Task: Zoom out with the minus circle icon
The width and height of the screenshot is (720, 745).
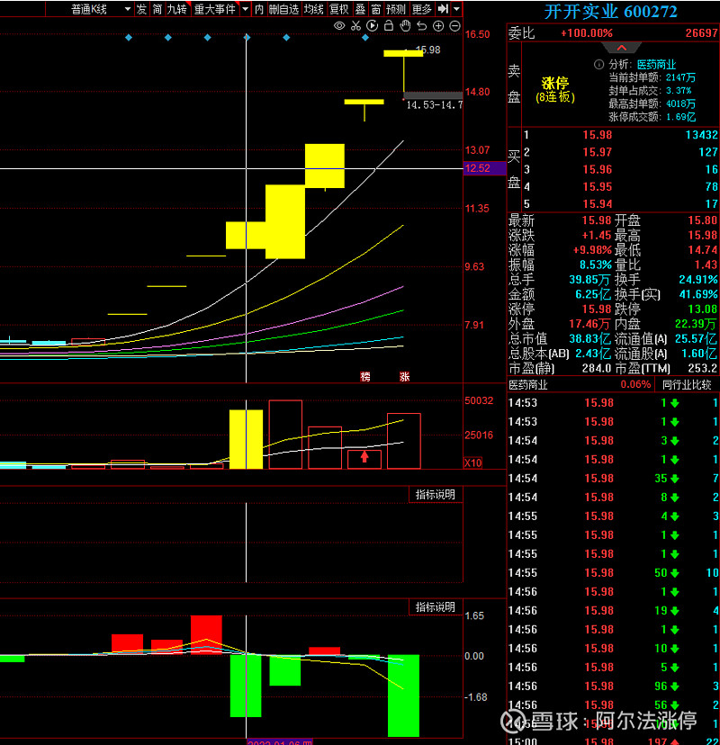Action: (454, 26)
